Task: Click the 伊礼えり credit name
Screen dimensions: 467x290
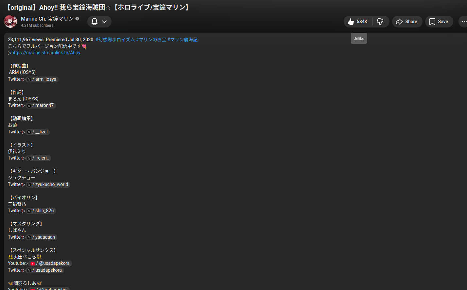Action: pyautogui.click(x=17, y=151)
